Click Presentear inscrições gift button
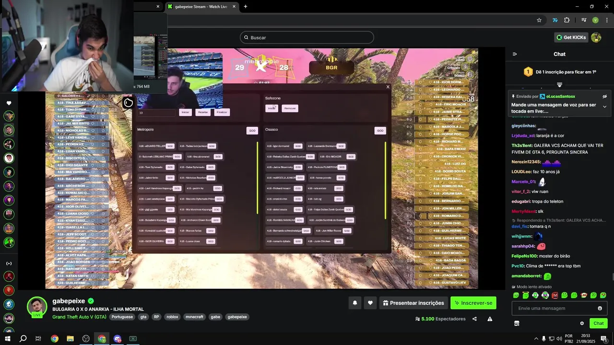 pyautogui.click(x=413, y=303)
